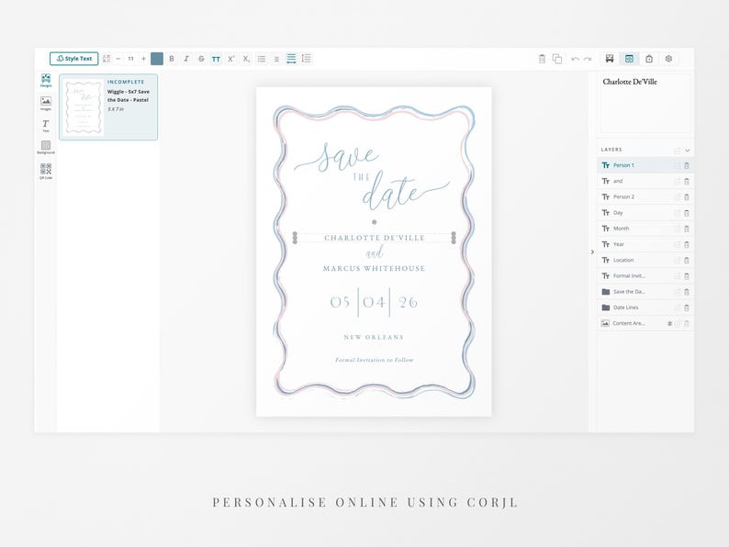Open the Images sidebar panel
The image size is (729, 547).
click(46, 103)
